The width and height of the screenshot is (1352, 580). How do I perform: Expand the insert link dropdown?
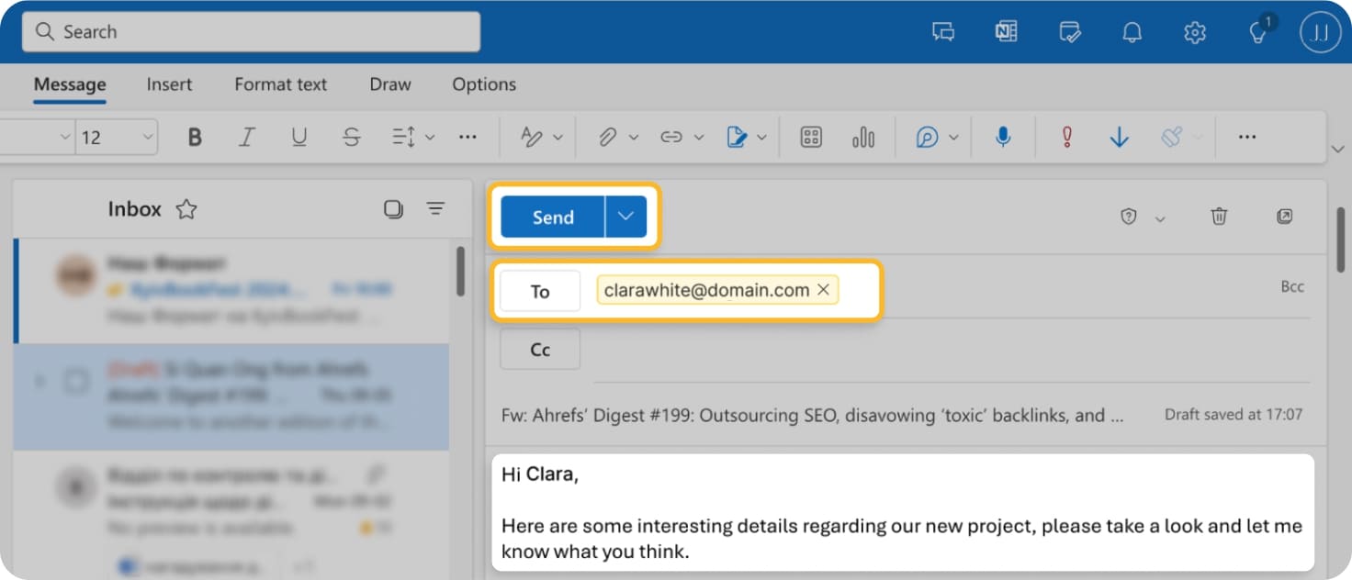(698, 136)
